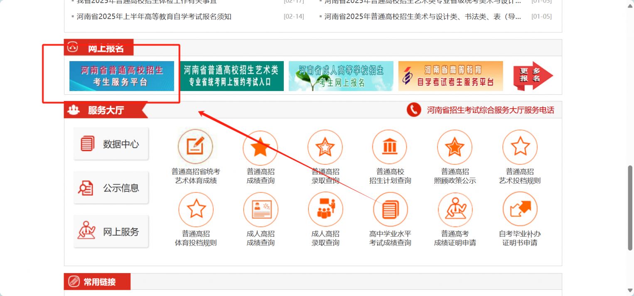Image resolution: width=634 pixels, height=296 pixels.
Task: Open 河南省成人高等学校招生考生网上报名 banner
Action: [x=341, y=76]
